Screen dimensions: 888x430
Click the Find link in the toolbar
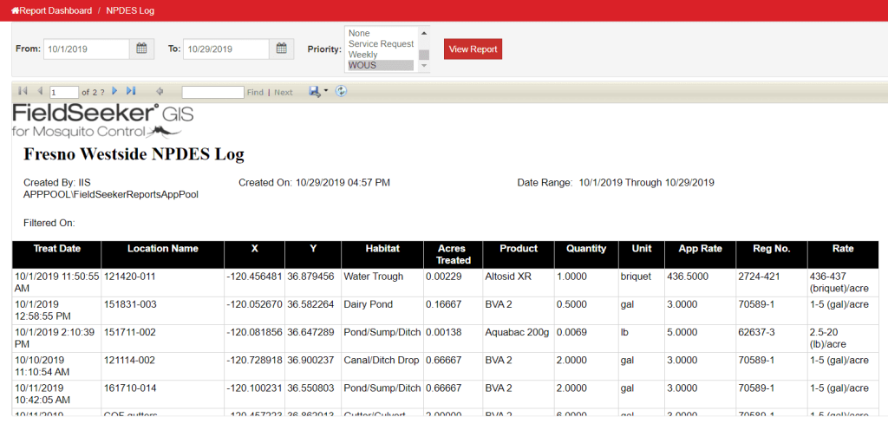(x=255, y=92)
